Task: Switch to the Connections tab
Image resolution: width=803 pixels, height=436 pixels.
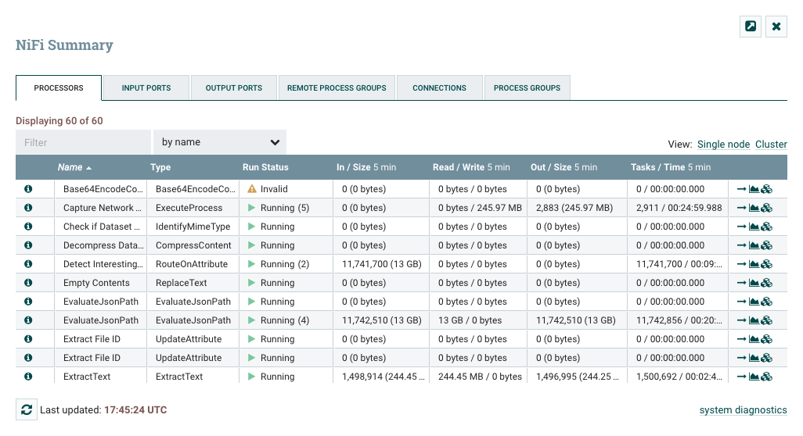Action: 439,88
